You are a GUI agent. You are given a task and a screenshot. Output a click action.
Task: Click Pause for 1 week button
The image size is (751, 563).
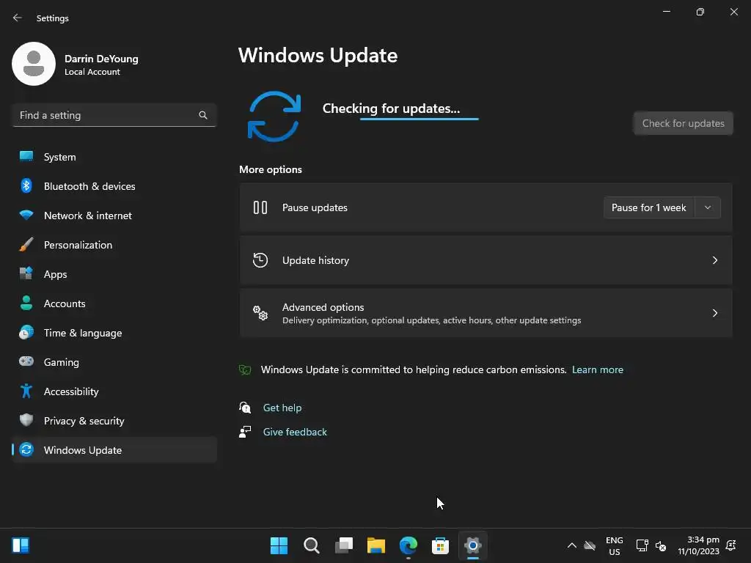pos(648,207)
